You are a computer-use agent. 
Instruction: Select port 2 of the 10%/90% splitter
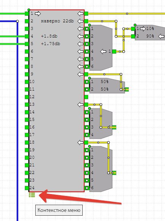pyautogui.click(x=133, y=36)
